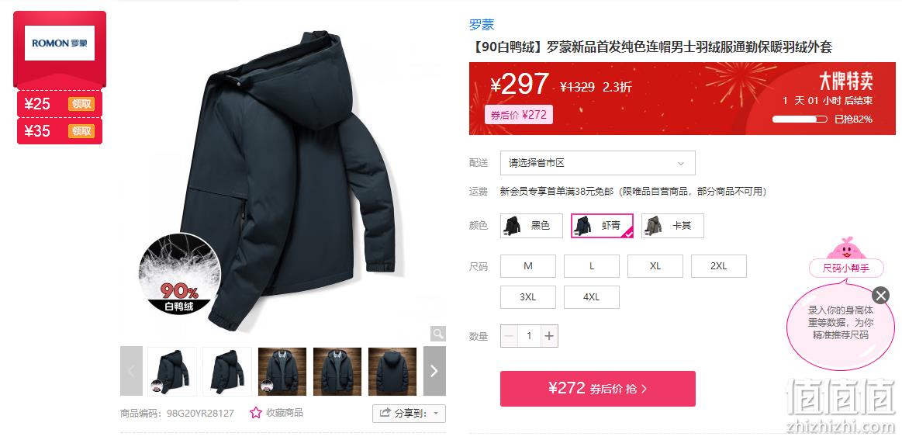Show next thumbnails with right arrow
This screenshot has width=902, height=440.
click(x=434, y=371)
